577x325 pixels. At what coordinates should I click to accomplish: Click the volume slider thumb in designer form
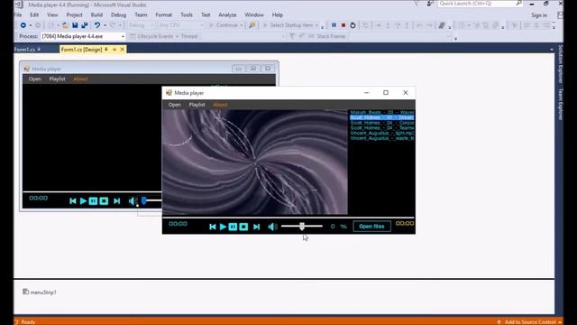[144, 200]
